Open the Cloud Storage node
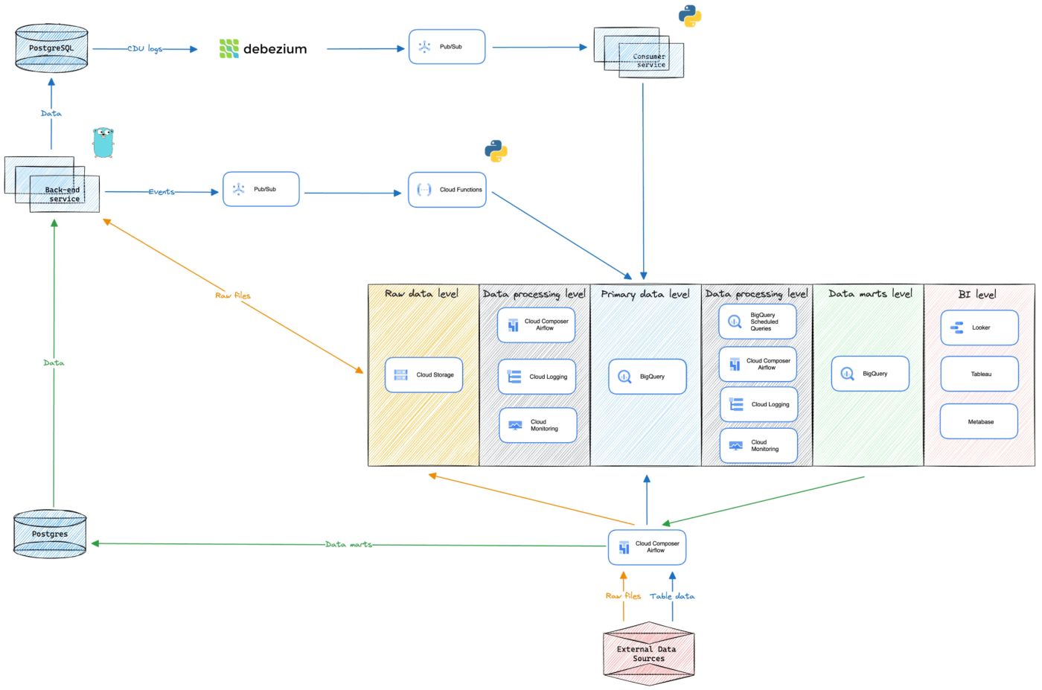The height and width of the screenshot is (690, 1042). tap(423, 374)
